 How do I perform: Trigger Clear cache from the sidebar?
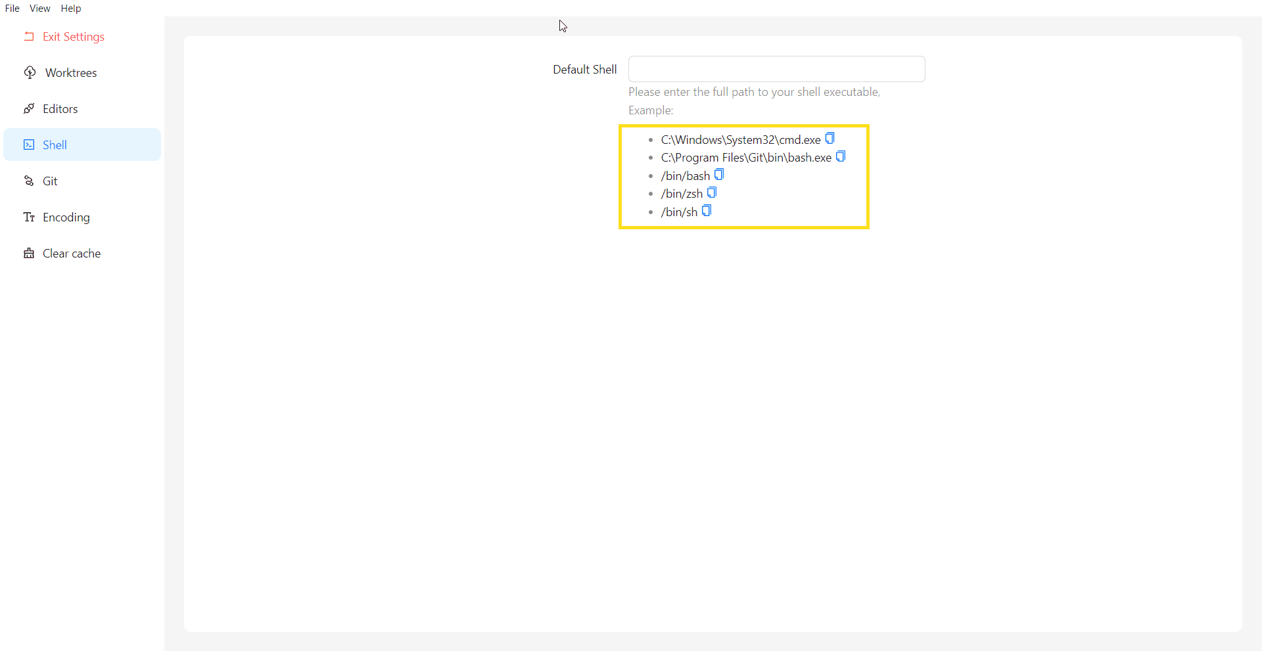(71, 253)
